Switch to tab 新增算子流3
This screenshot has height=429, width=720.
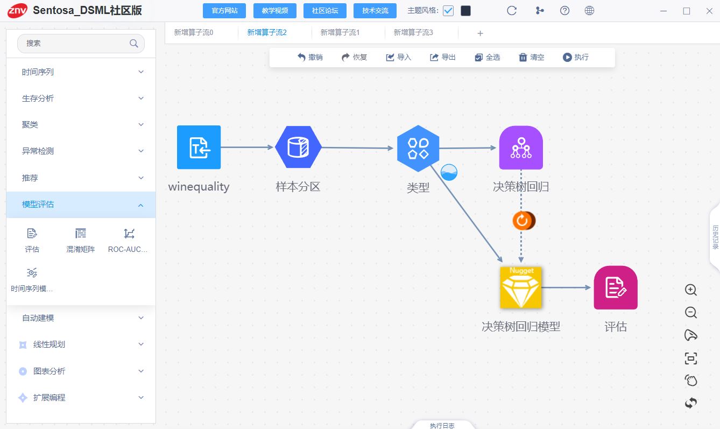click(x=413, y=32)
